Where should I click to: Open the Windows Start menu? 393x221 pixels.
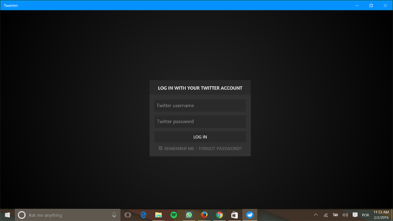[8, 215]
